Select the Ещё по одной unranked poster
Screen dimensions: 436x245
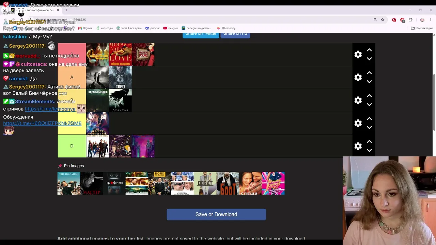click(x=69, y=183)
